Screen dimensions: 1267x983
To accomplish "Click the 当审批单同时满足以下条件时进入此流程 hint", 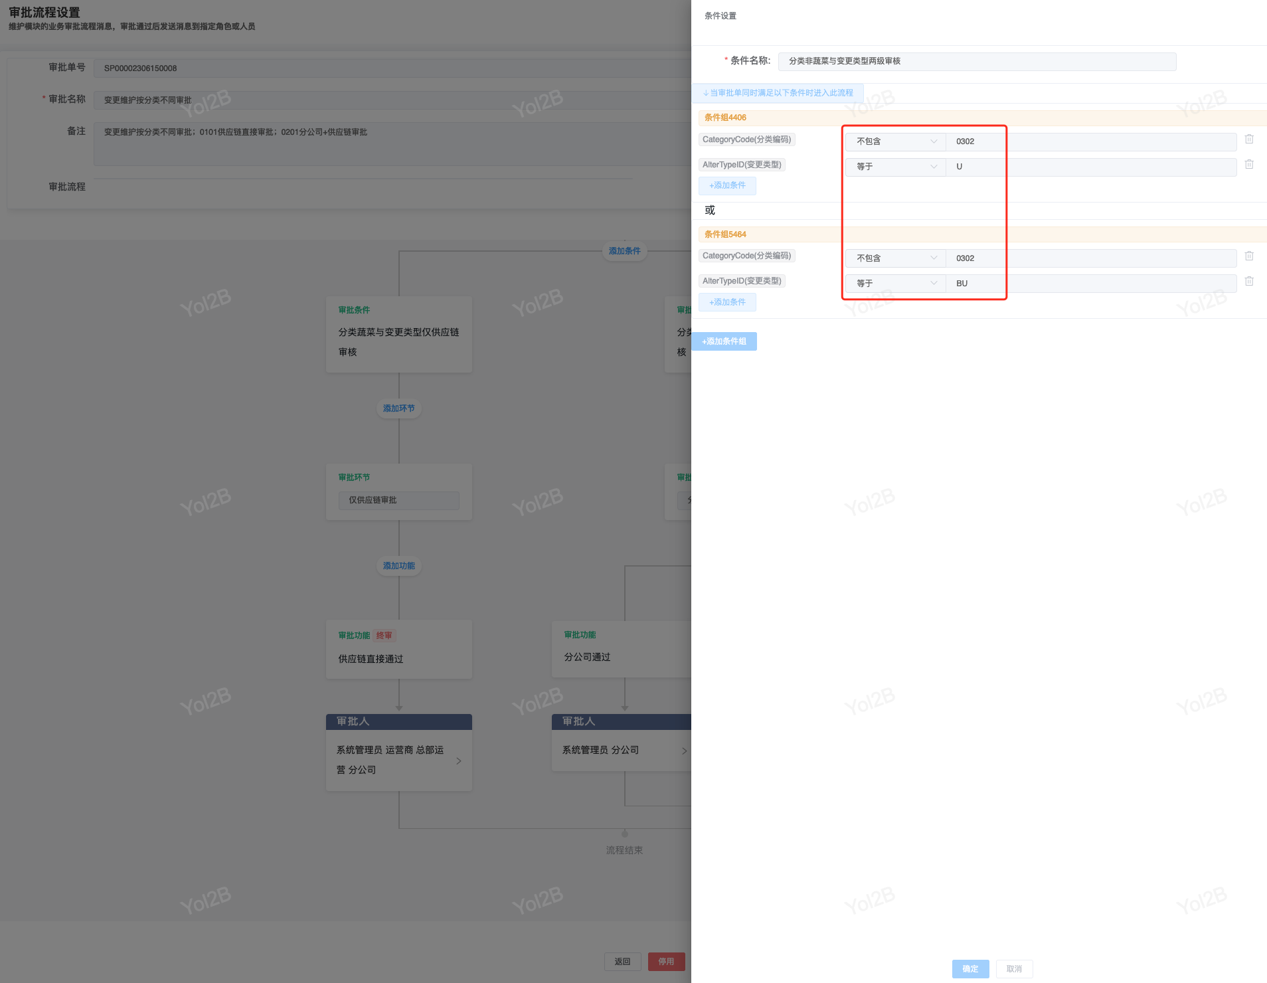I will pyautogui.click(x=778, y=93).
